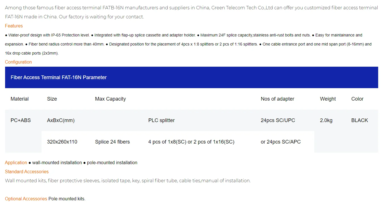
Task: Click the orange Application heading
Action: [16, 163]
